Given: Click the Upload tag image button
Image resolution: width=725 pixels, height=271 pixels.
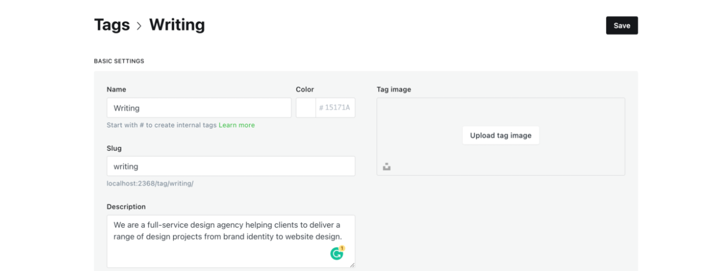Looking at the screenshot, I should click(x=500, y=135).
